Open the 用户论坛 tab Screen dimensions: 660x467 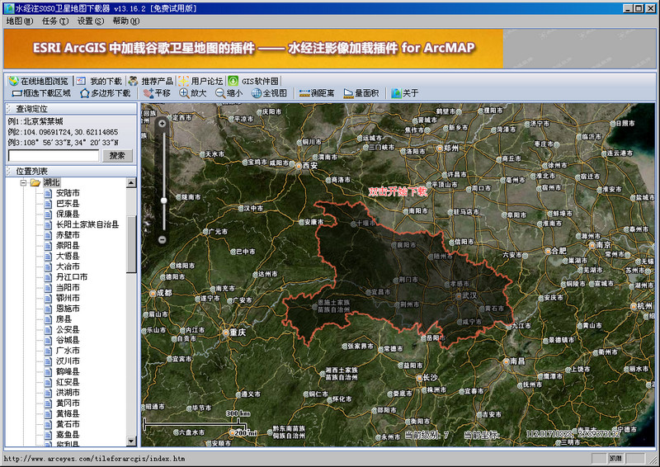[200, 81]
